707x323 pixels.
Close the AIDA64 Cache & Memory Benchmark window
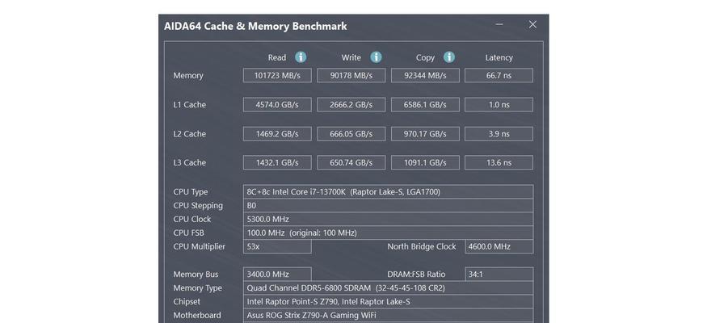(532, 25)
